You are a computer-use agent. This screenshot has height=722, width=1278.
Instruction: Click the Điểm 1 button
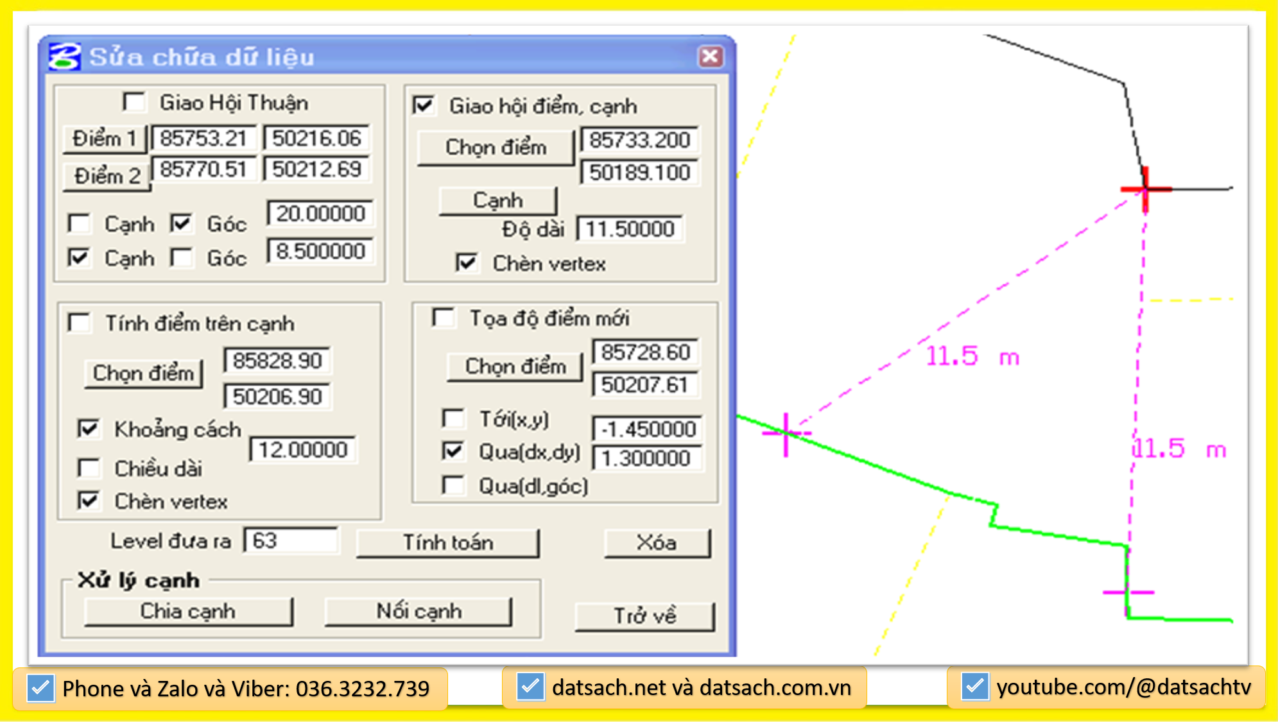click(105, 139)
